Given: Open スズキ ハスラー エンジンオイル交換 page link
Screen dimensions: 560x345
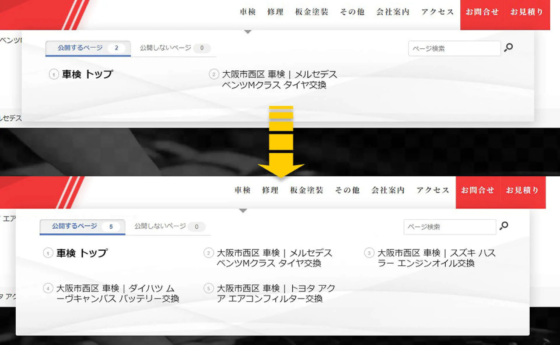Looking at the screenshot, I should pyautogui.click(x=436, y=258).
